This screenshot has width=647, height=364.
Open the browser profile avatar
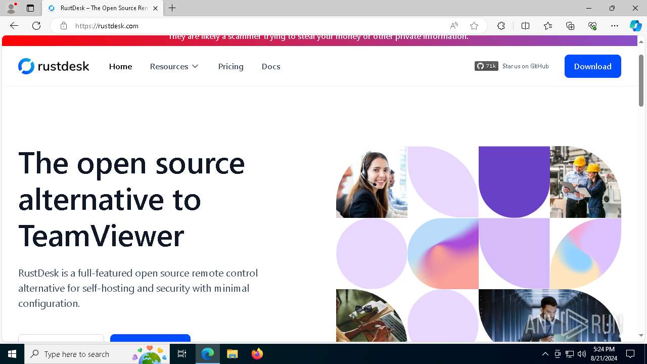coord(11,8)
